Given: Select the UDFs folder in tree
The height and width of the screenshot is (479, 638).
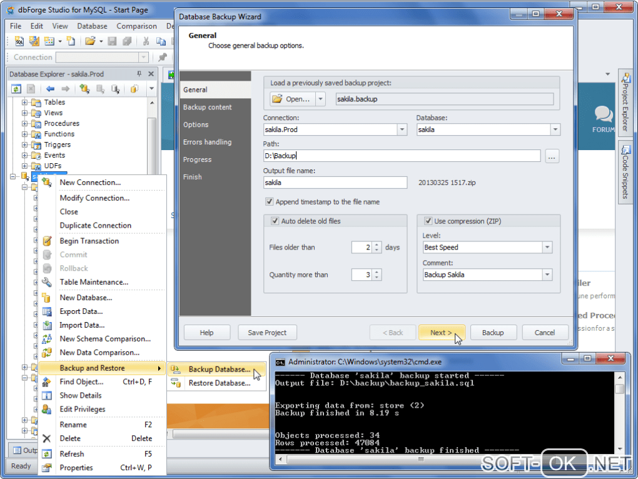Looking at the screenshot, I should 53,166.
